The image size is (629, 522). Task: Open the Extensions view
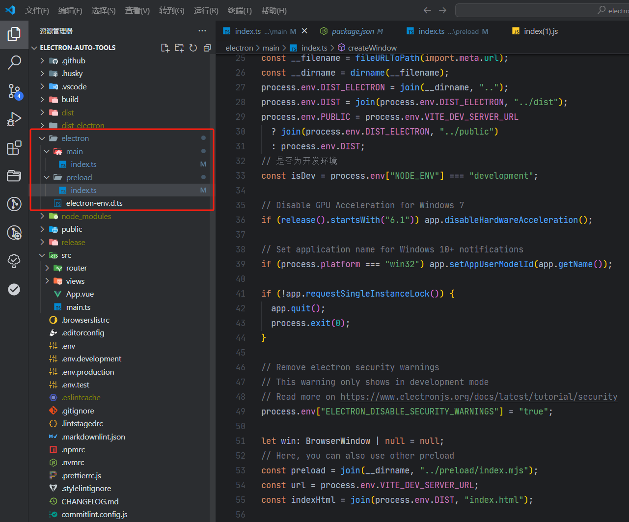14,147
